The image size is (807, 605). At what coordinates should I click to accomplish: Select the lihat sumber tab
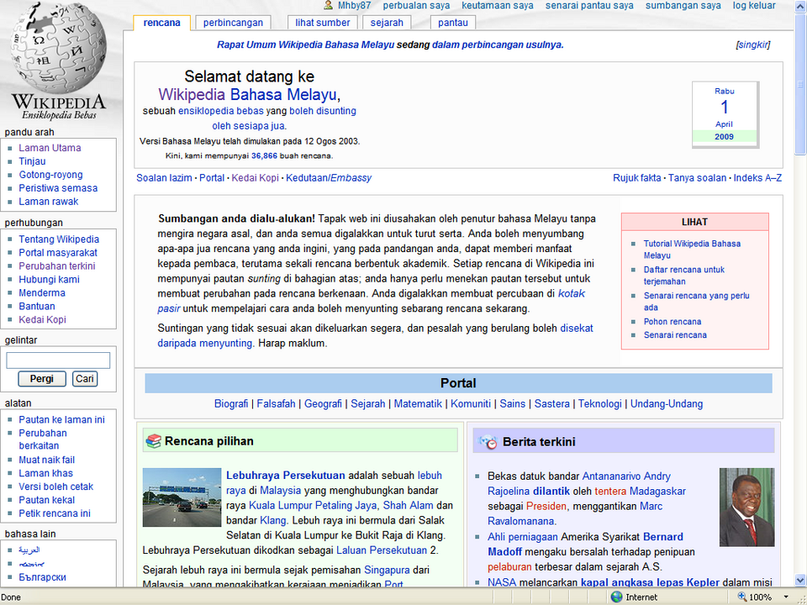click(323, 23)
